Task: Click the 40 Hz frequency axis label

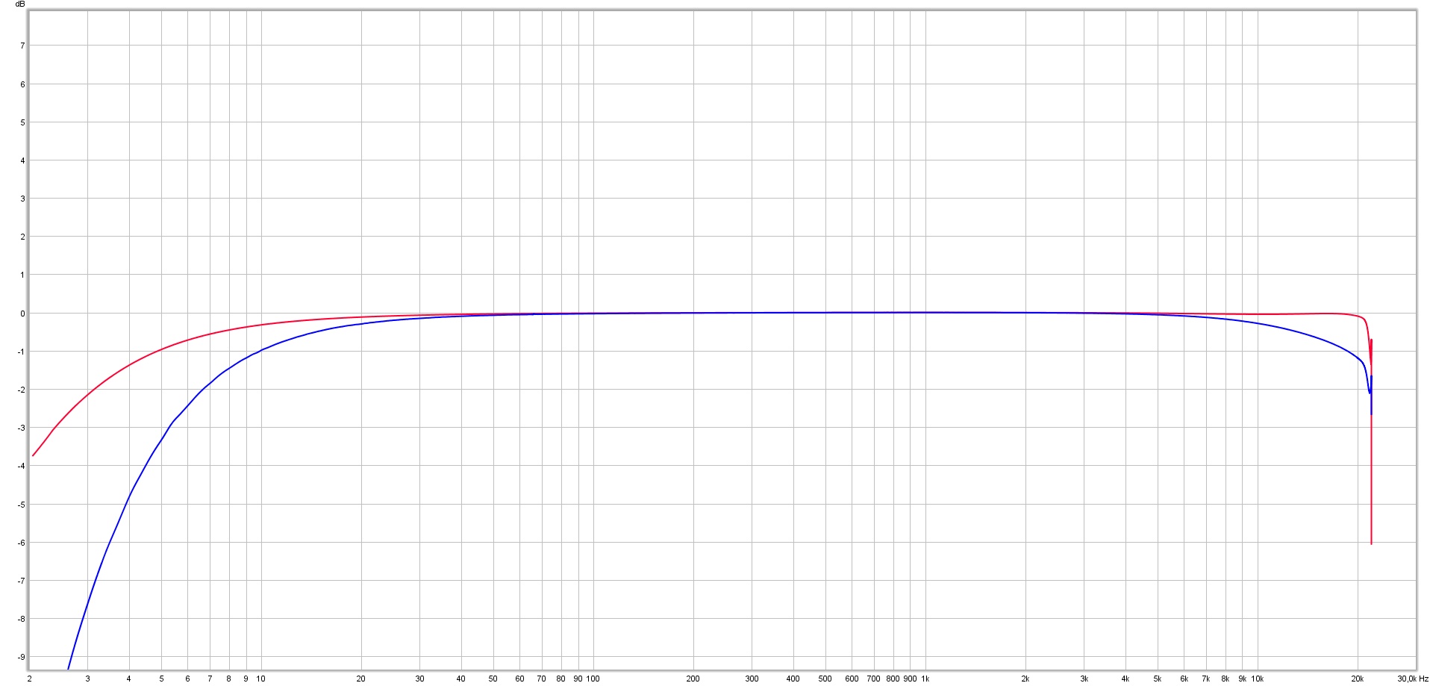Action: (460, 679)
